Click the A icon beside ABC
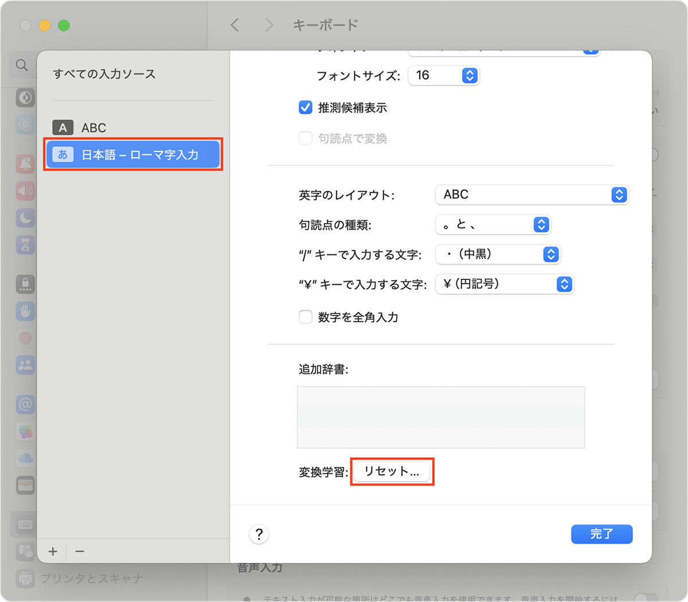 pyautogui.click(x=62, y=127)
